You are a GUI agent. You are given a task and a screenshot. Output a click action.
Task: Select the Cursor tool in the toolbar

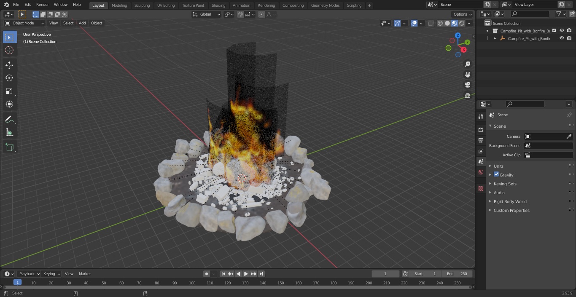9,50
